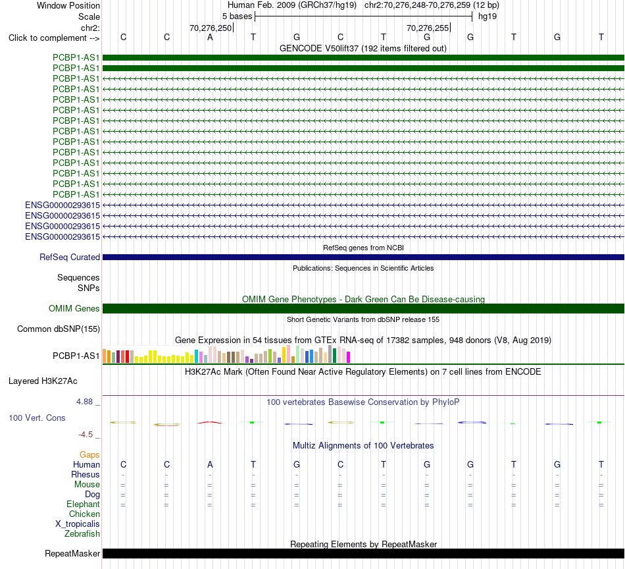Select the Elephant alignment row label
Viewport: 625px width, 569px height.
(83, 504)
